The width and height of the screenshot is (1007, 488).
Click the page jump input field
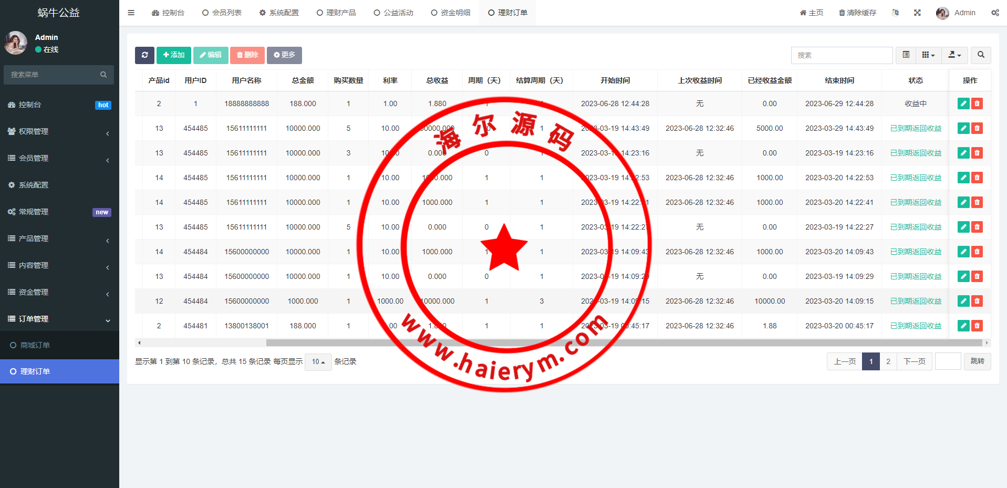tap(948, 361)
